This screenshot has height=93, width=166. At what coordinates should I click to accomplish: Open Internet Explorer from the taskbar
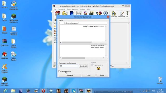[x=5, y=91]
